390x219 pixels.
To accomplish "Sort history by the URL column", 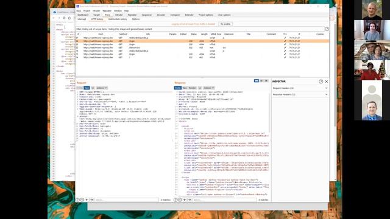I will pyautogui.click(x=148, y=34).
